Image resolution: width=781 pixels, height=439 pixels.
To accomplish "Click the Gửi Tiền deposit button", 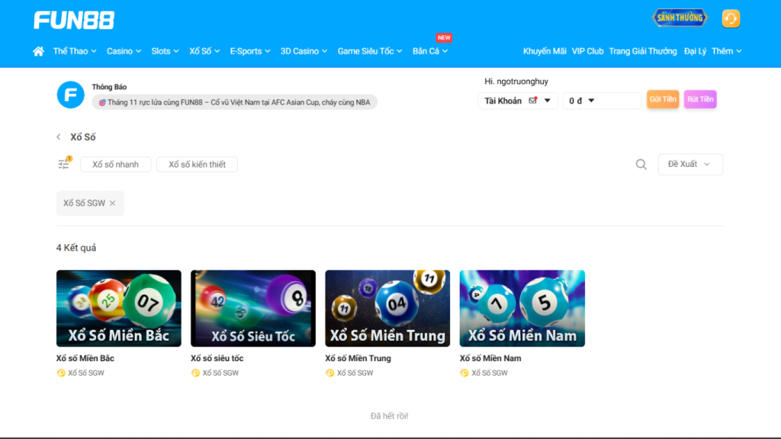I will coord(663,100).
